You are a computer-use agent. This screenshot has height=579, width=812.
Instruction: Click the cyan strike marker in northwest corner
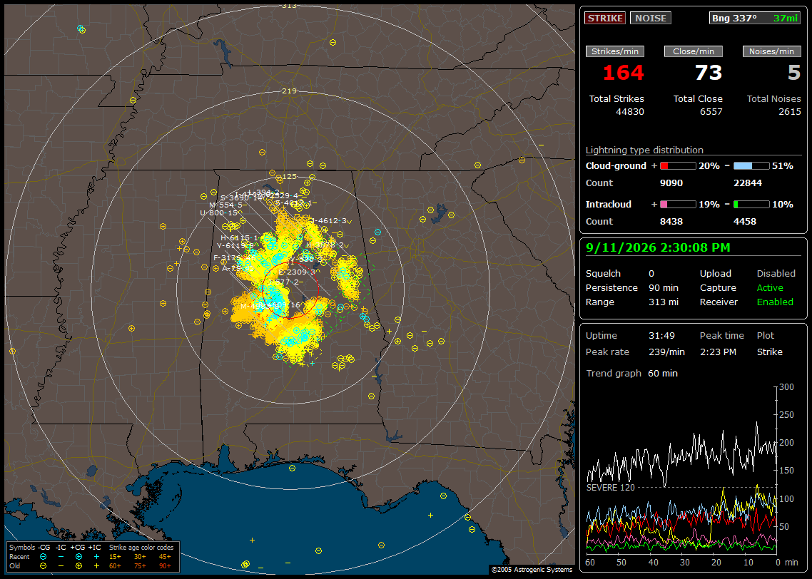pyautogui.click(x=80, y=29)
